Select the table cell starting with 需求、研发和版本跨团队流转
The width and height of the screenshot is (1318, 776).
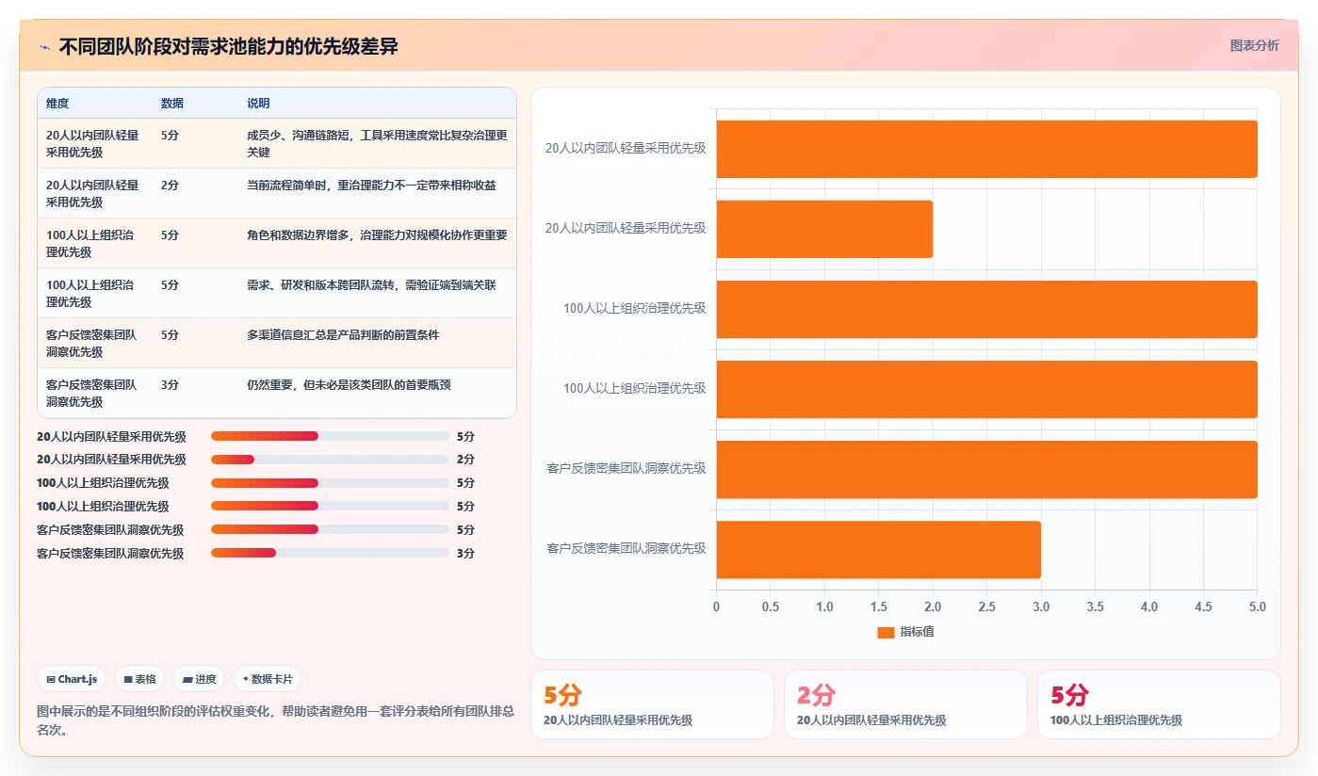(377, 293)
